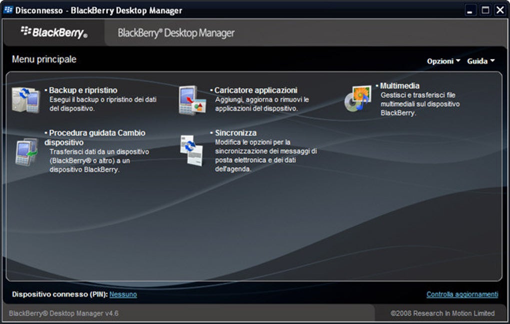Open the Backup e ripristino icon

pyautogui.click(x=26, y=100)
